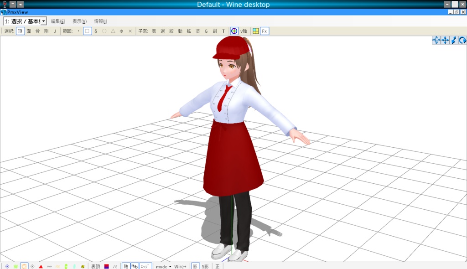Click the 表頂 button in the bottom bar
Screen dimensions: 467x269
click(95, 266)
